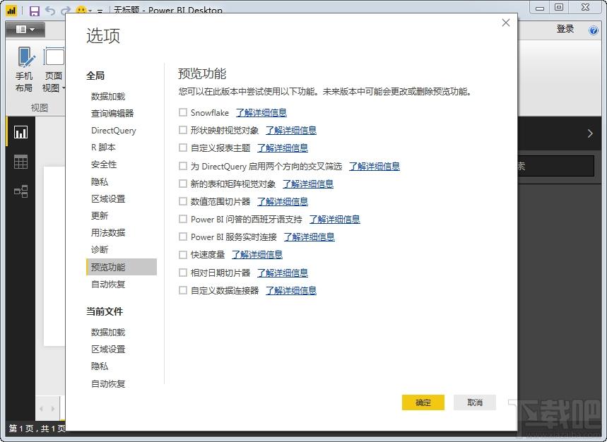
Task: Open 自定义报表主题 了解详细信息 link
Action: click(x=283, y=148)
